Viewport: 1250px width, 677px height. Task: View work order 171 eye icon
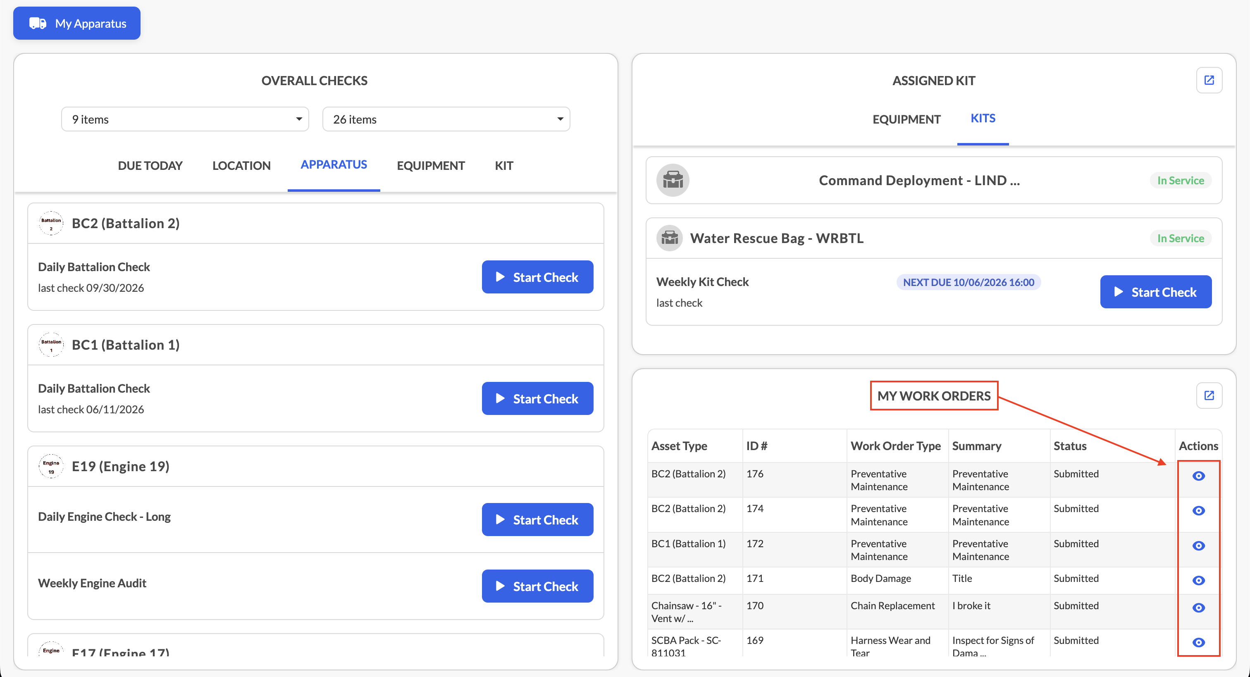point(1198,580)
